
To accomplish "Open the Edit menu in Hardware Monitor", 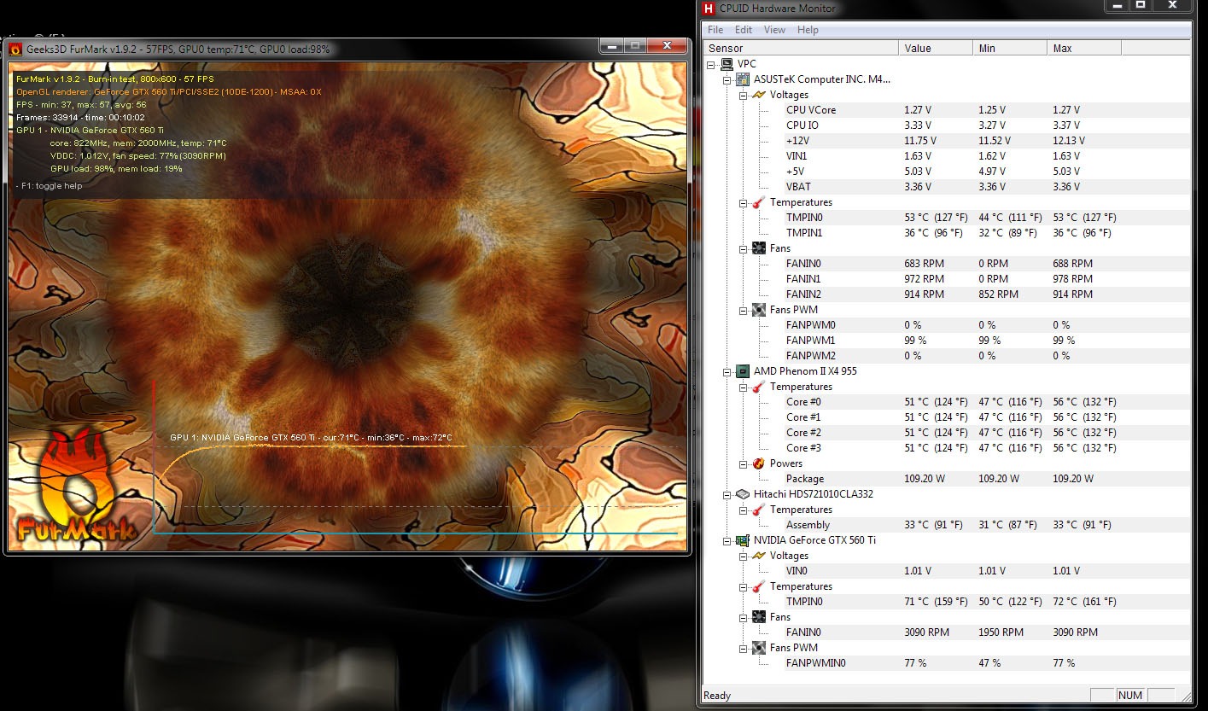I will 744,30.
